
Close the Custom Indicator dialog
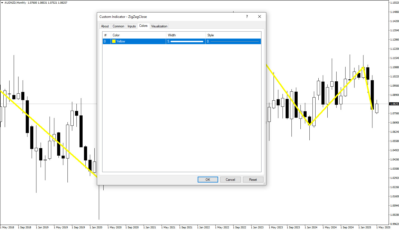[260, 17]
